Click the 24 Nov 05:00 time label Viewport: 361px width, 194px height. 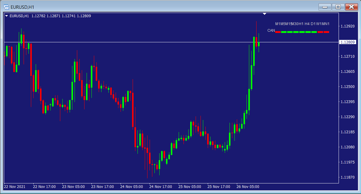coord(131,187)
